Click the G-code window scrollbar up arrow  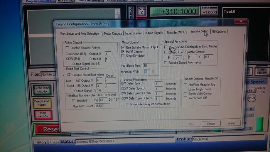pyautogui.click(x=118, y=12)
